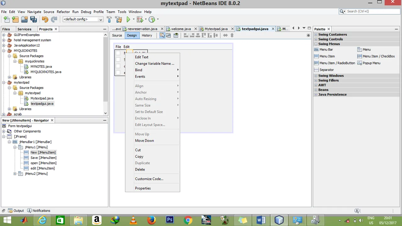
Task: Open VLC media player from taskbar
Action: [133, 220]
